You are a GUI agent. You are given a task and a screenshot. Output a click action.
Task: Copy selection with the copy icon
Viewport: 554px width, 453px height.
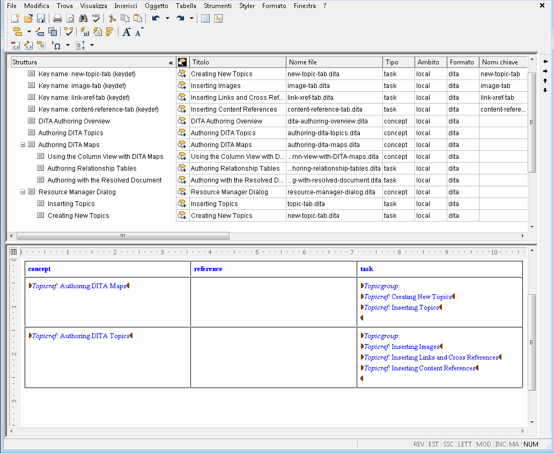[125, 18]
